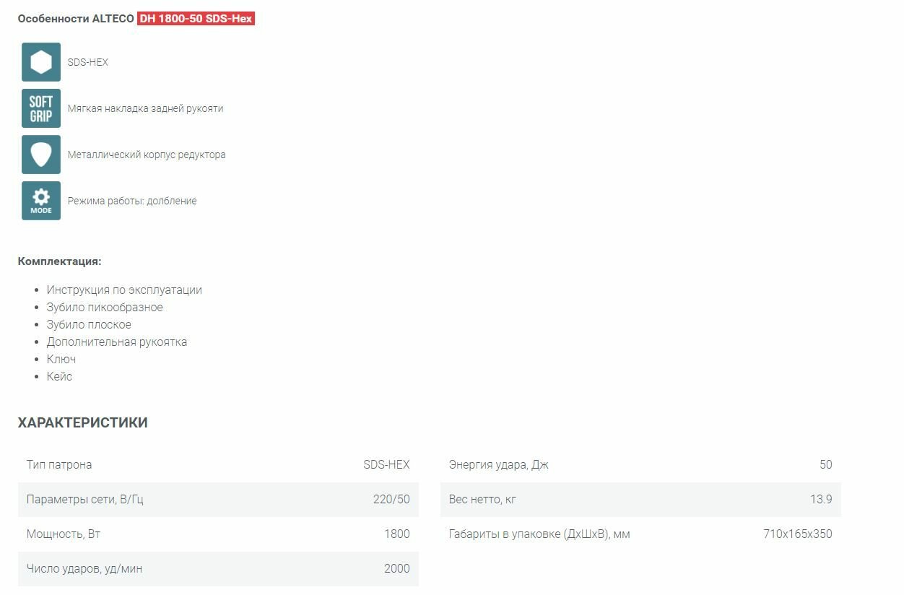Click the 'Комплектация:' heading

60,261
